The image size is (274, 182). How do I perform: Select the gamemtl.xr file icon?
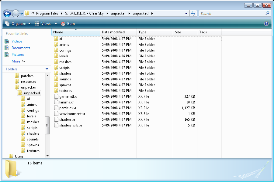pyautogui.click(x=56, y=96)
